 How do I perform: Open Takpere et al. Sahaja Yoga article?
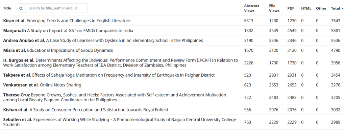point(109,75)
